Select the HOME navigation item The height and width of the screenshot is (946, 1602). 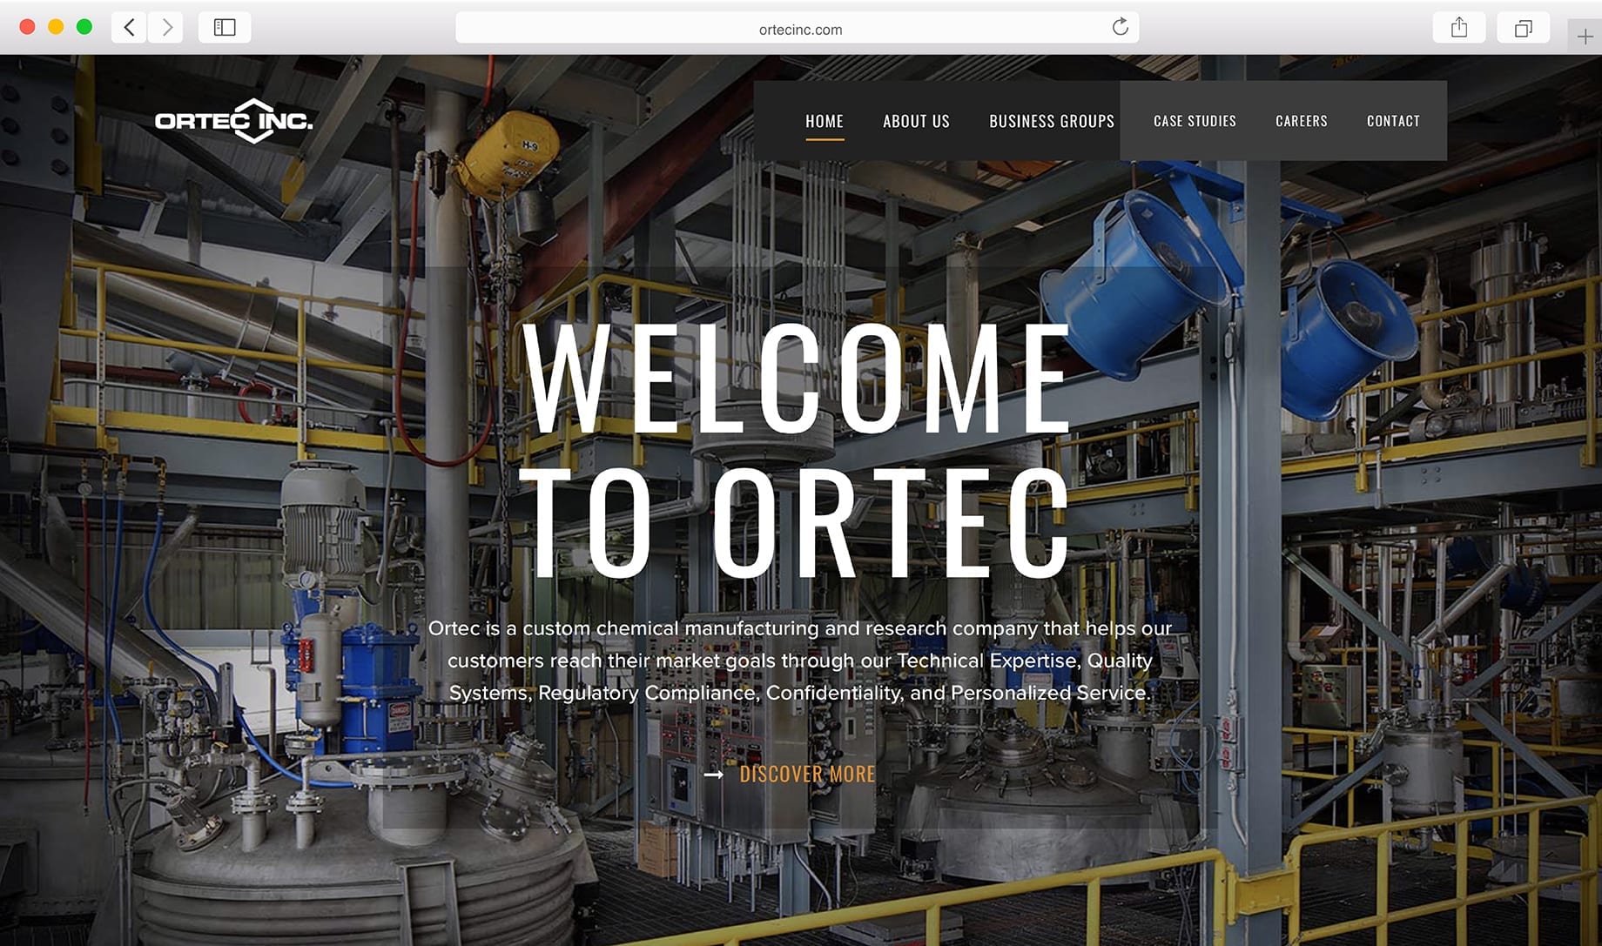824,121
